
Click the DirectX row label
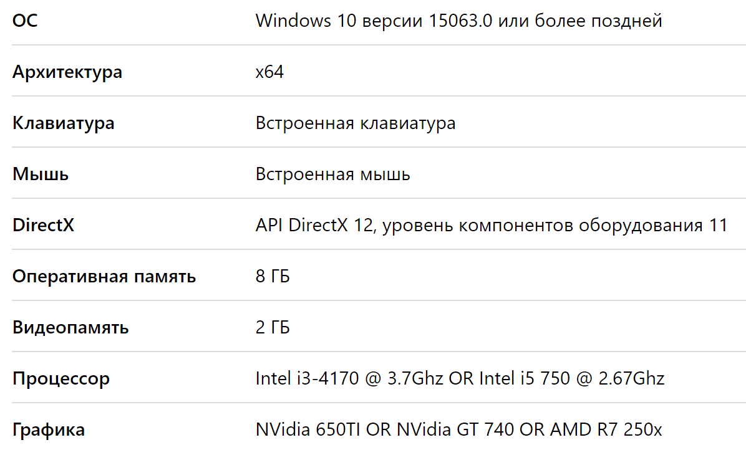tap(43, 225)
